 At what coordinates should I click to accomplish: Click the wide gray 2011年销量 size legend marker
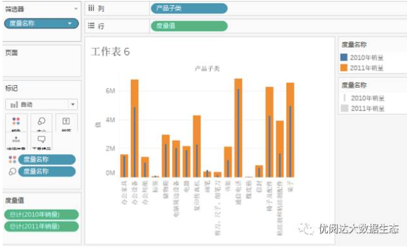344,108
